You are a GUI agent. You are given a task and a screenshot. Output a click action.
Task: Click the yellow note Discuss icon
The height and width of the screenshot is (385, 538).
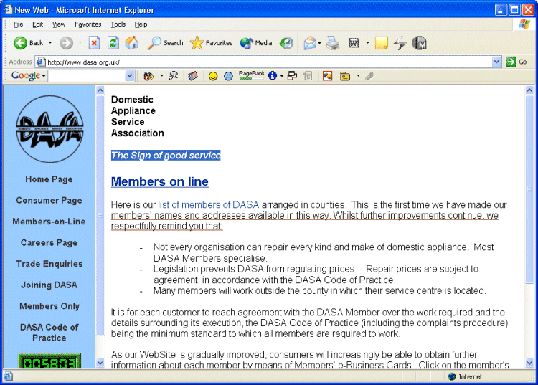[381, 43]
